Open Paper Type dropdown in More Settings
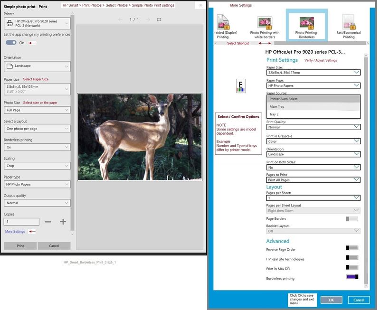Screen dimensions: 380x310 tap(313, 85)
